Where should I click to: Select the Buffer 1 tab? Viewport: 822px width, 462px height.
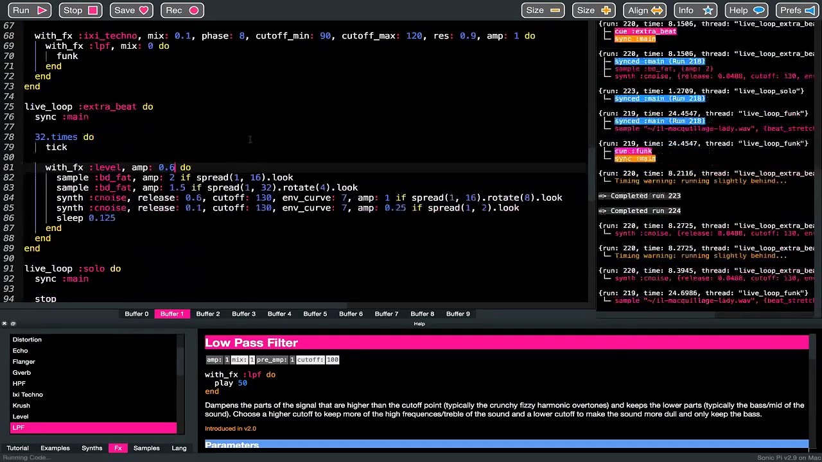tap(172, 314)
